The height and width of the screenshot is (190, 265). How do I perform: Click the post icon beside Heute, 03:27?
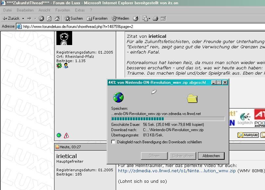click(x=57, y=147)
